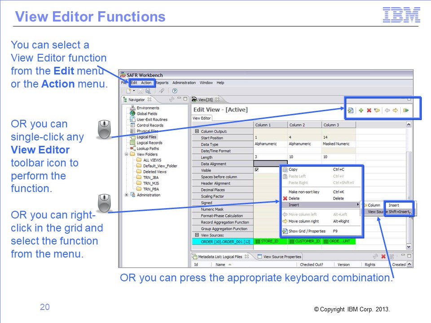This screenshot has height=323, width=431.
Task: Click the Column 2 header
Action: (x=304, y=125)
